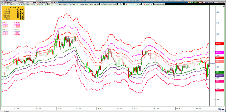Click the Z toolbar button
226x112 pixels.
point(119,4)
